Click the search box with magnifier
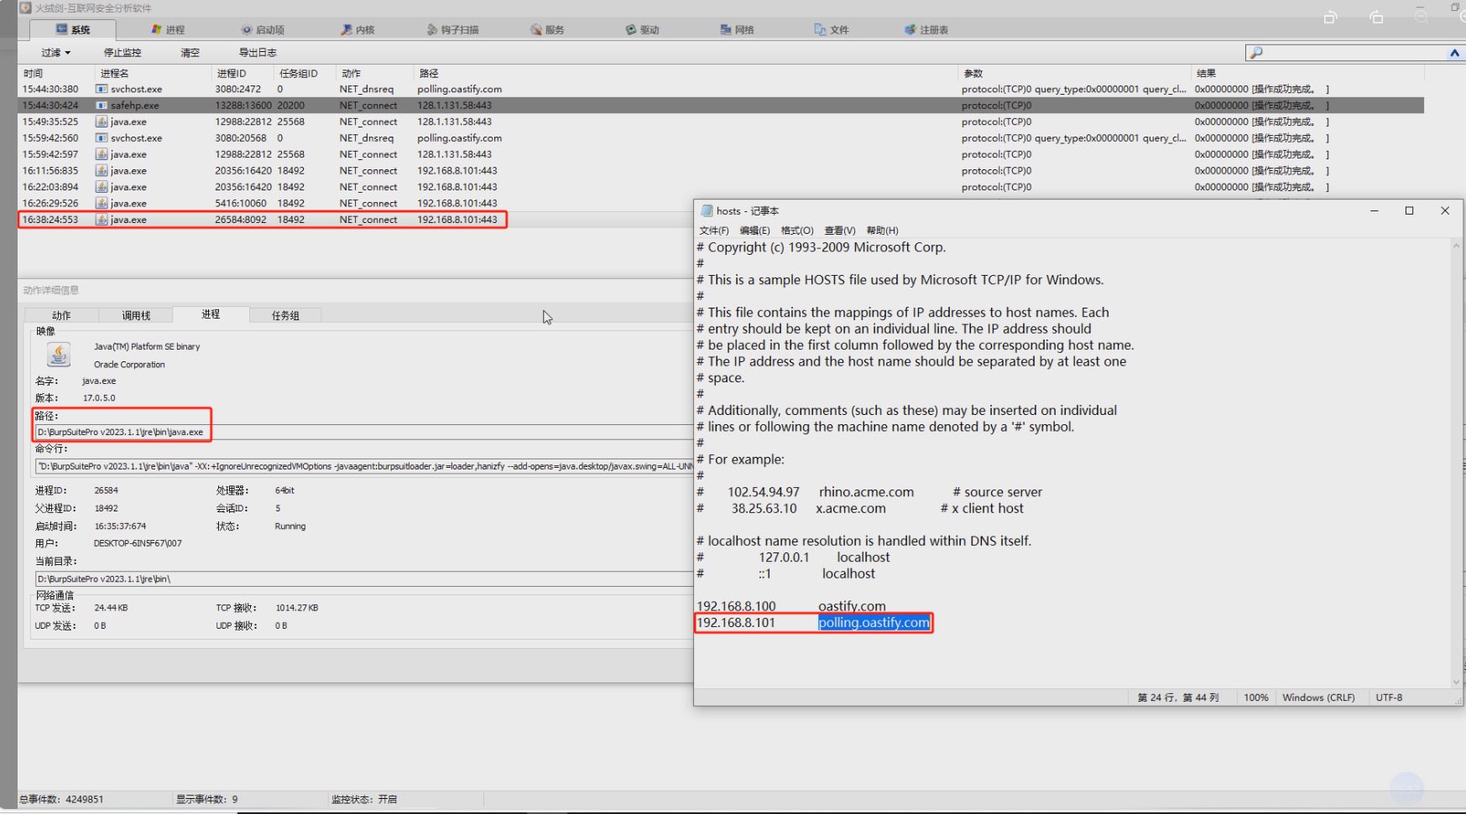Image resolution: width=1466 pixels, height=814 pixels. pyautogui.click(x=1345, y=52)
